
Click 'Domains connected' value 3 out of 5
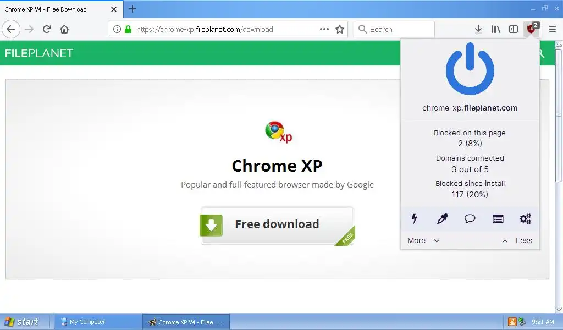(470, 169)
